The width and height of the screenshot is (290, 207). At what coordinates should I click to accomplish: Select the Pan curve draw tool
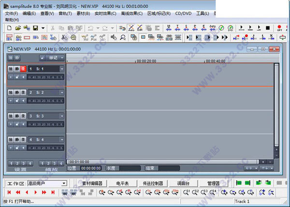(x=94, y=38)
